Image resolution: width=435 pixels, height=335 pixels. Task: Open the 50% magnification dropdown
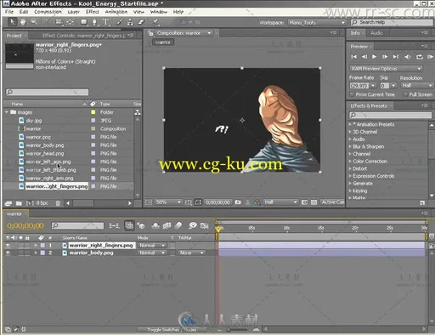[x=168, y=202]
